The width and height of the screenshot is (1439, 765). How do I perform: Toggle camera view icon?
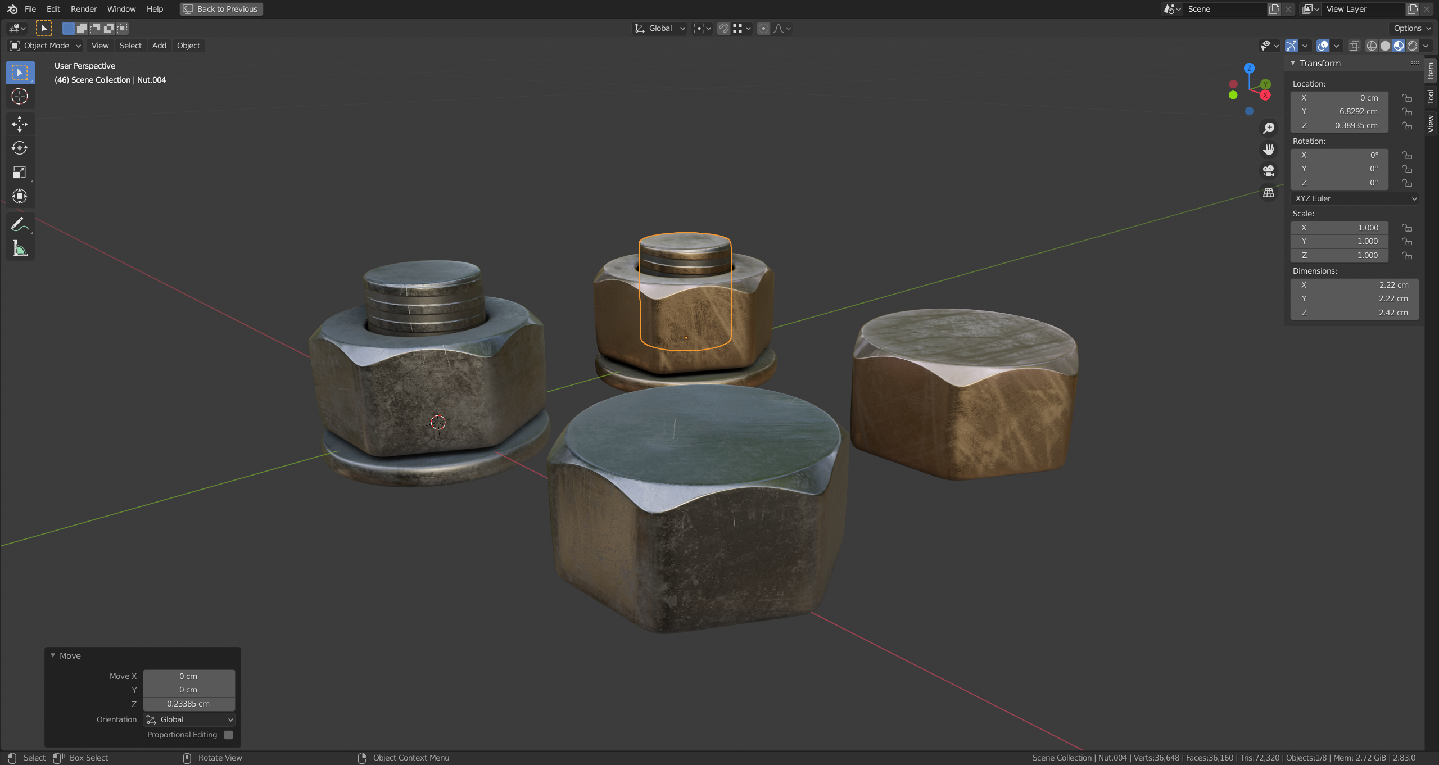(1269, 171)
